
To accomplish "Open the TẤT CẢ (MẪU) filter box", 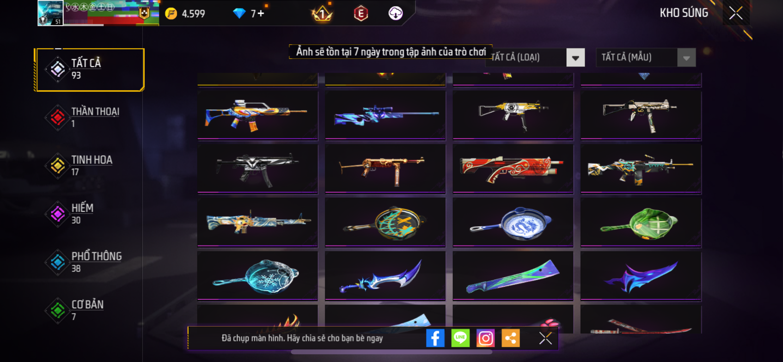I will coord(646,58).
